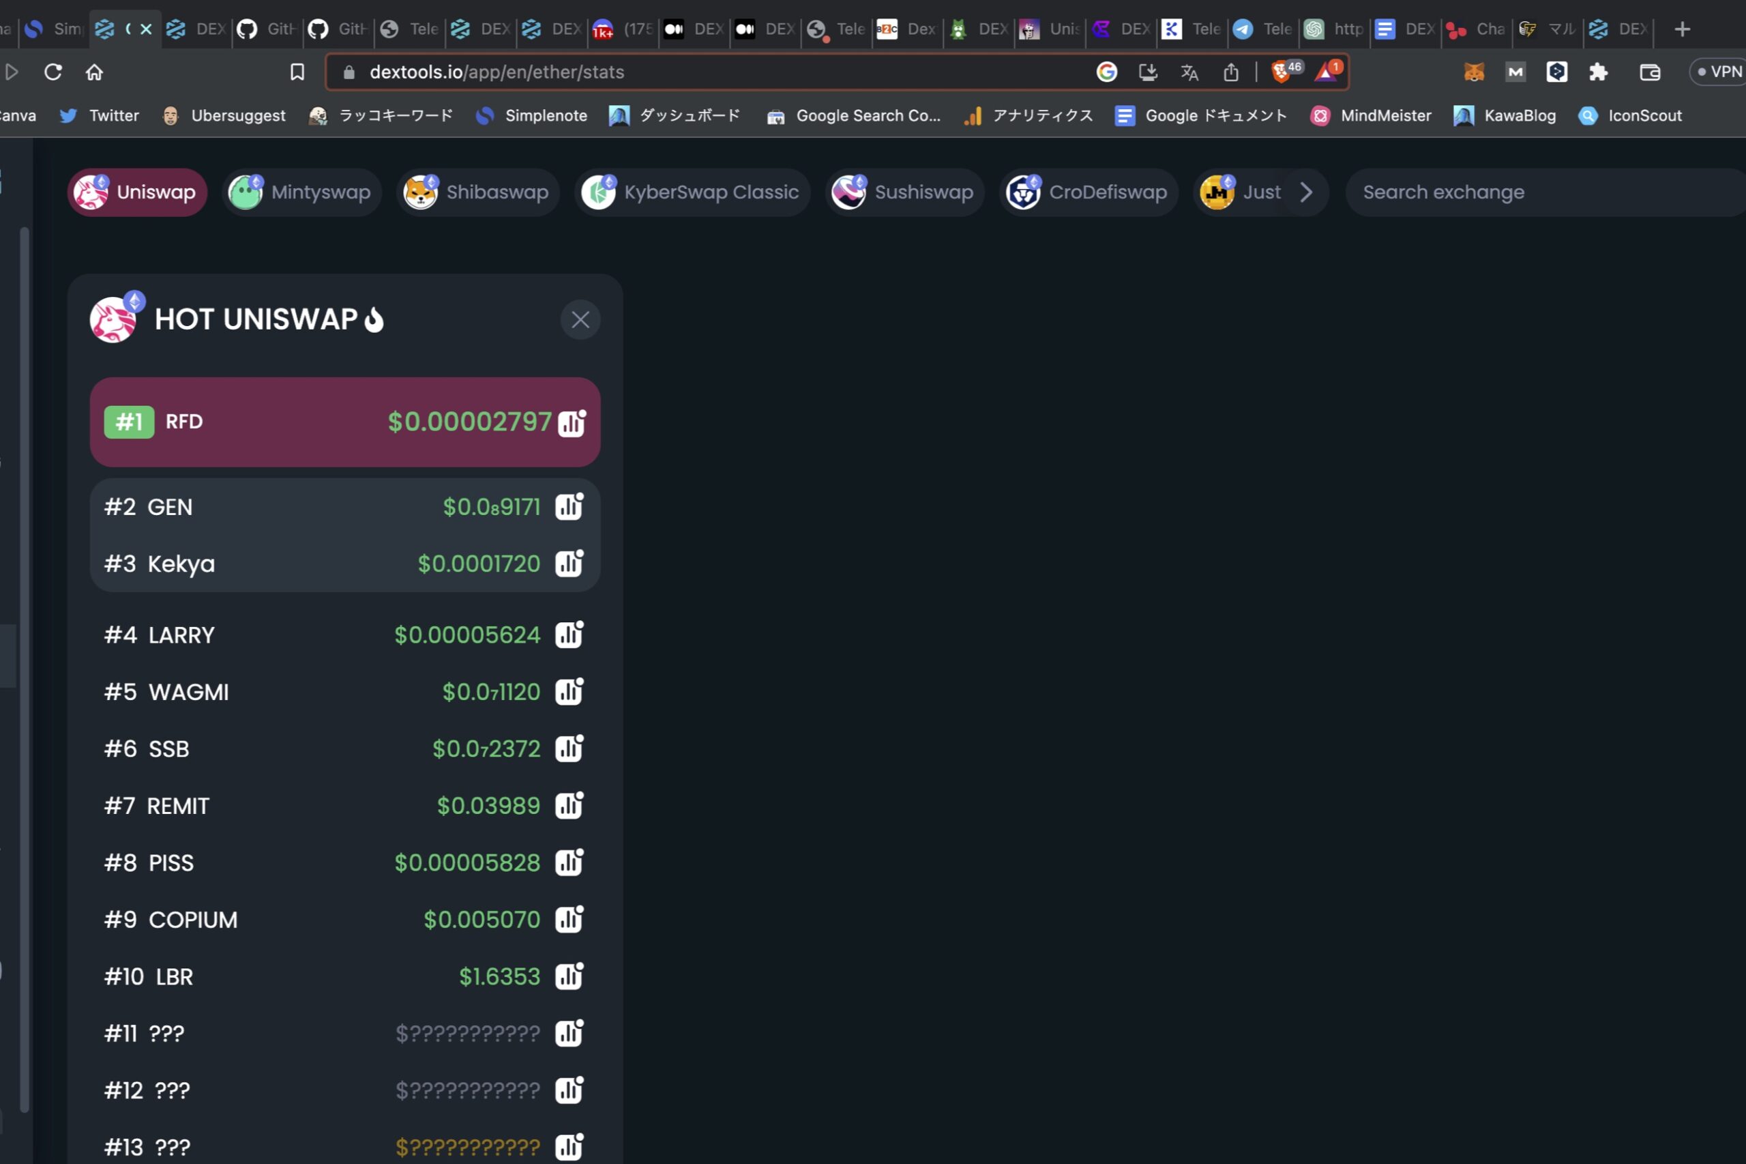The image size is (1746, 1164).
Task: Open the browser extensions puzzle icon
Action: (x=1599, y=71)
